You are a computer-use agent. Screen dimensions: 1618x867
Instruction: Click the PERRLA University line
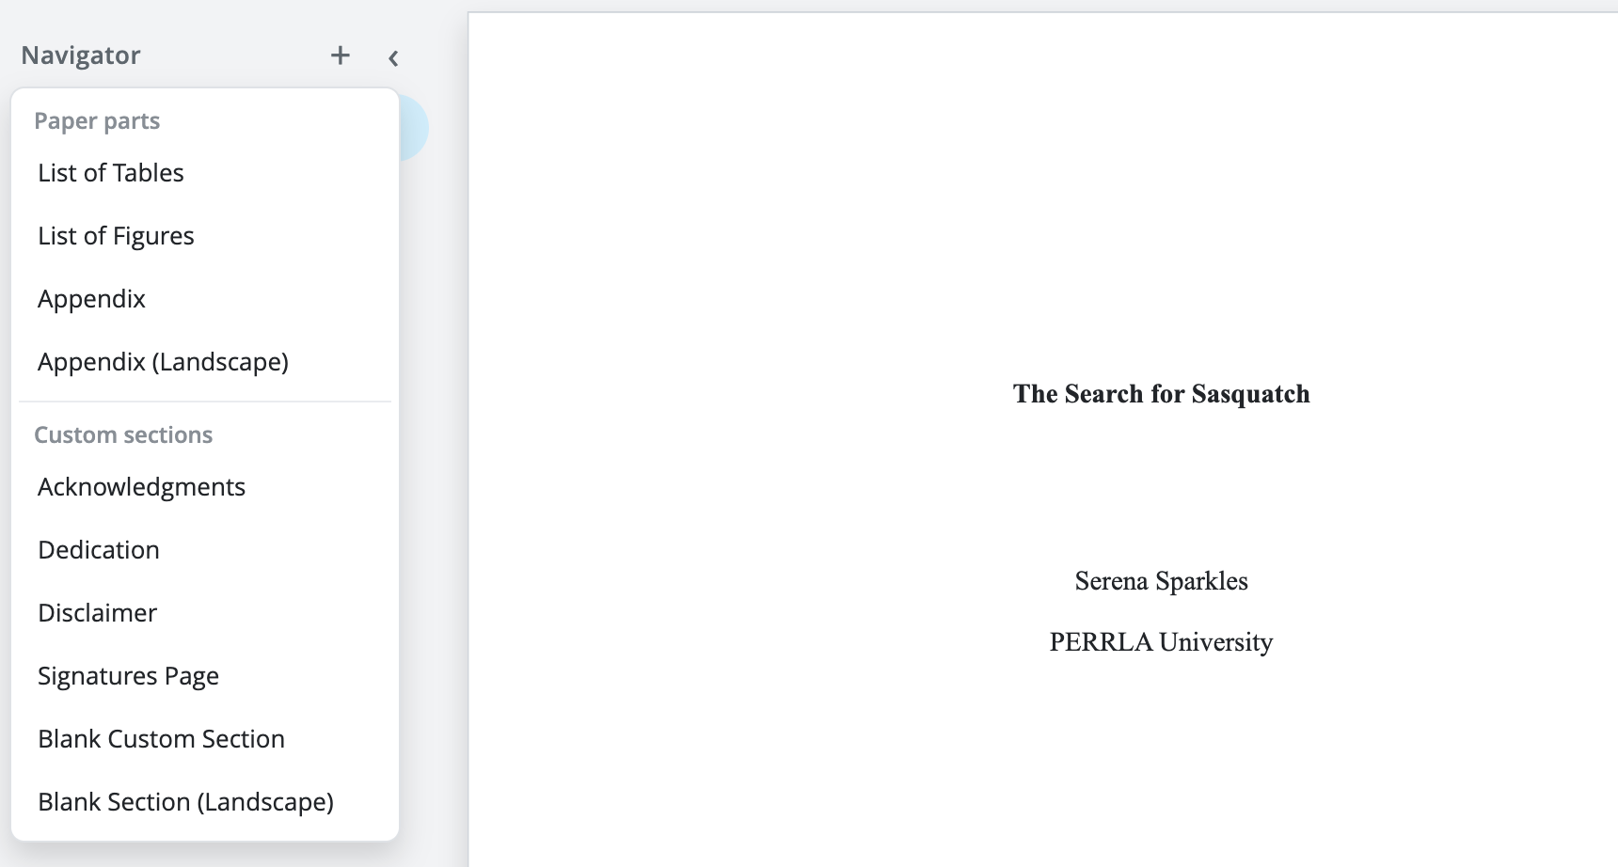point(1161,642)
